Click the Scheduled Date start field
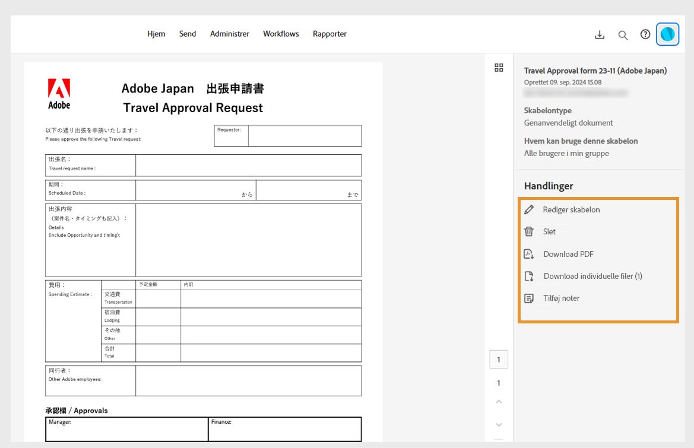 click(196, 190)
